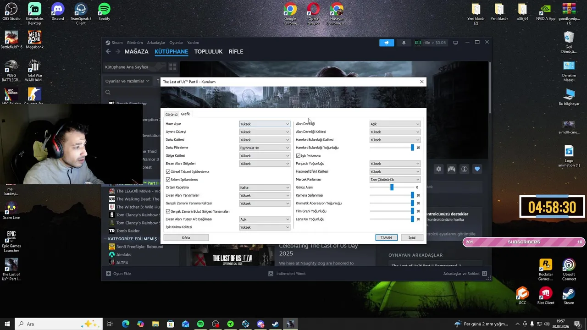587x330 pixels.
Task: Click Steam library grid view icon
Action: pyautogui.click(x=172, y=67)
